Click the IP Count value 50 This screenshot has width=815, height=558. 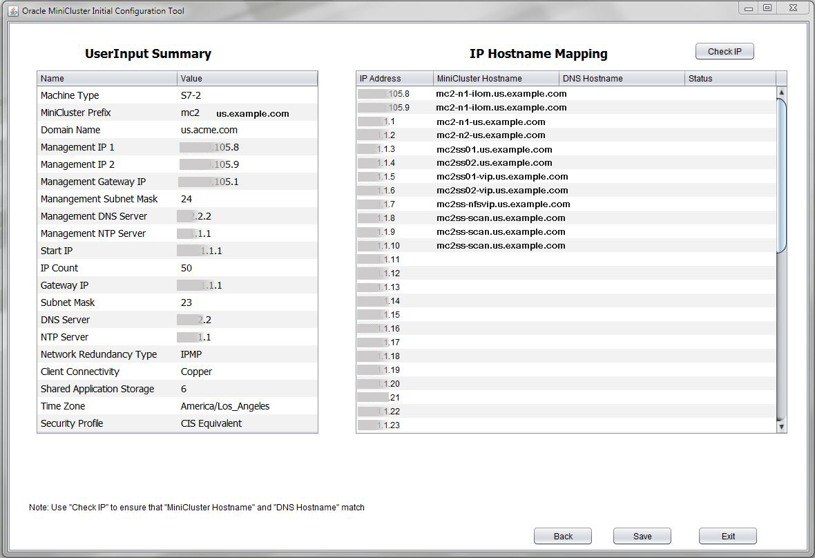186,268
